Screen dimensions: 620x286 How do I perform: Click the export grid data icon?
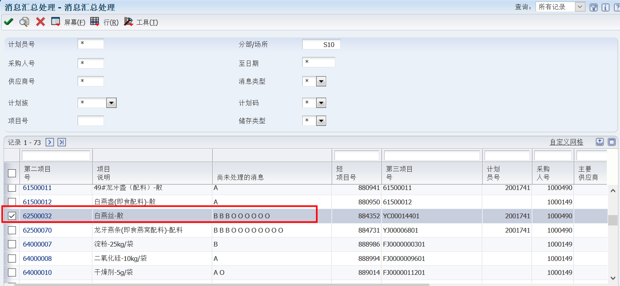(600, 142)
